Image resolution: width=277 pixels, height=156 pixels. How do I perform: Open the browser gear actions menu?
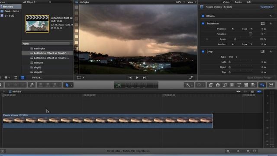pyautogui.click(x=7, y=78)
